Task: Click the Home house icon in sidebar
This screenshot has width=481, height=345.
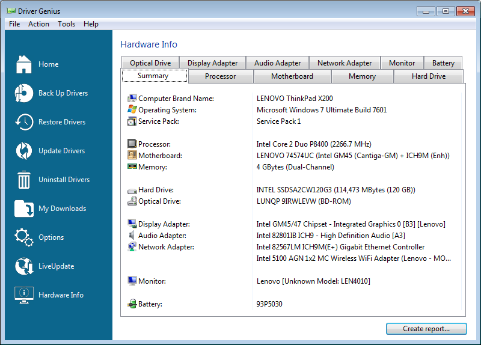Action: coord(23,64)
